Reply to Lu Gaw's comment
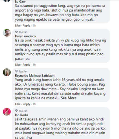 click(x=26, y=26)
